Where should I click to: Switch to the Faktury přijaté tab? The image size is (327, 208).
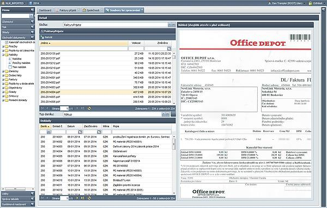(x=66, y=10)
